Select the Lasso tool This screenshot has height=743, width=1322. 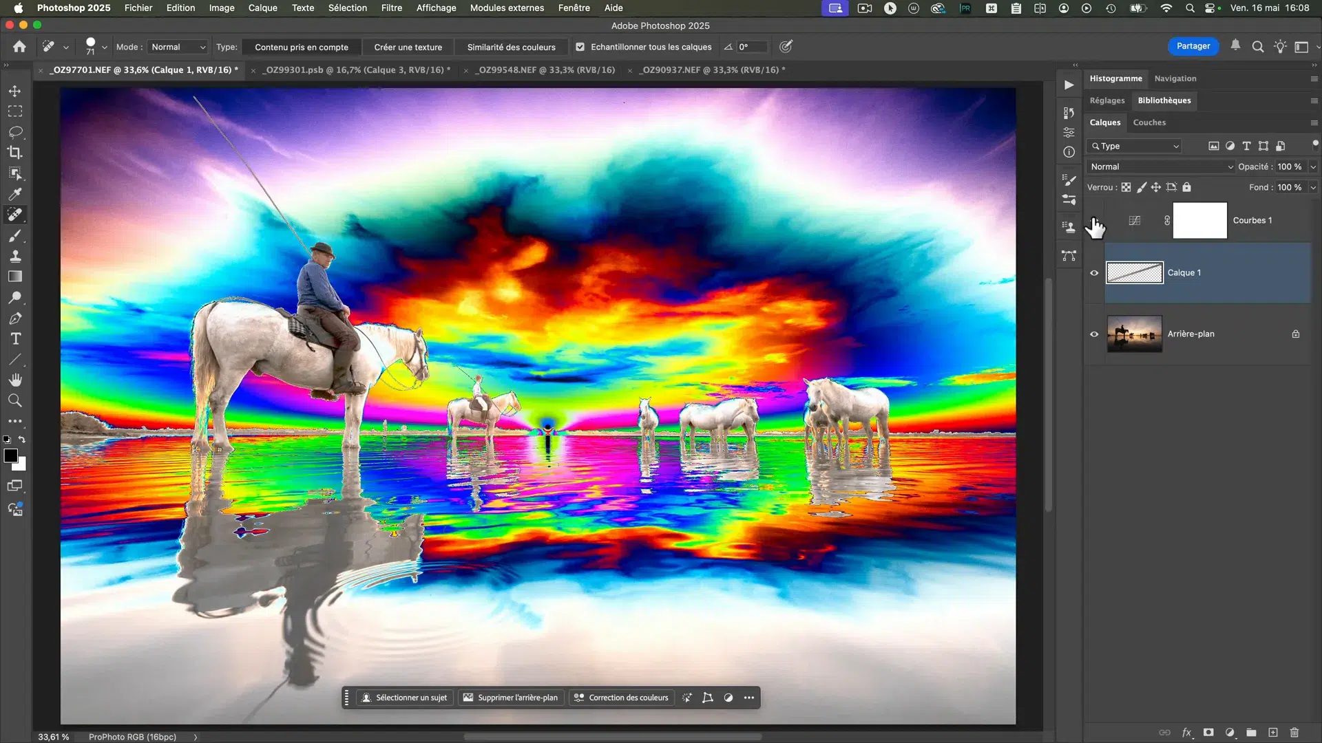coord(15,131)
